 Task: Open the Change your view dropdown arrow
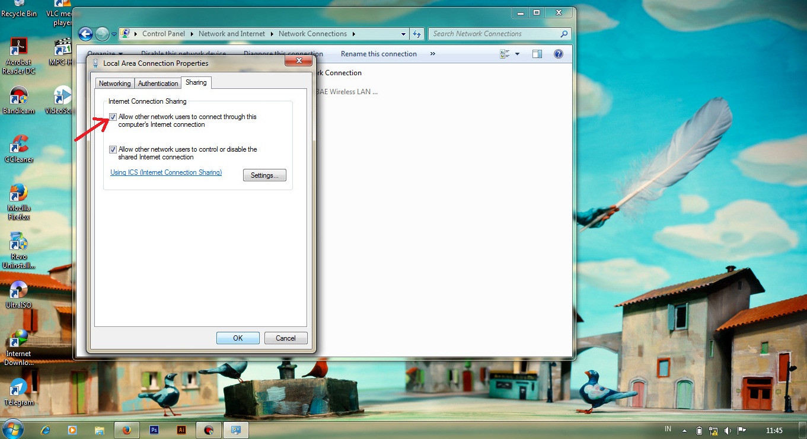(517, 54)
